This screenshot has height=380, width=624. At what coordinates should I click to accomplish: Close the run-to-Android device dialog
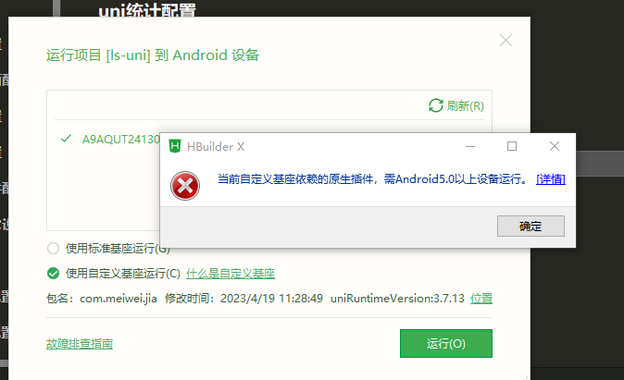(505, 41)
